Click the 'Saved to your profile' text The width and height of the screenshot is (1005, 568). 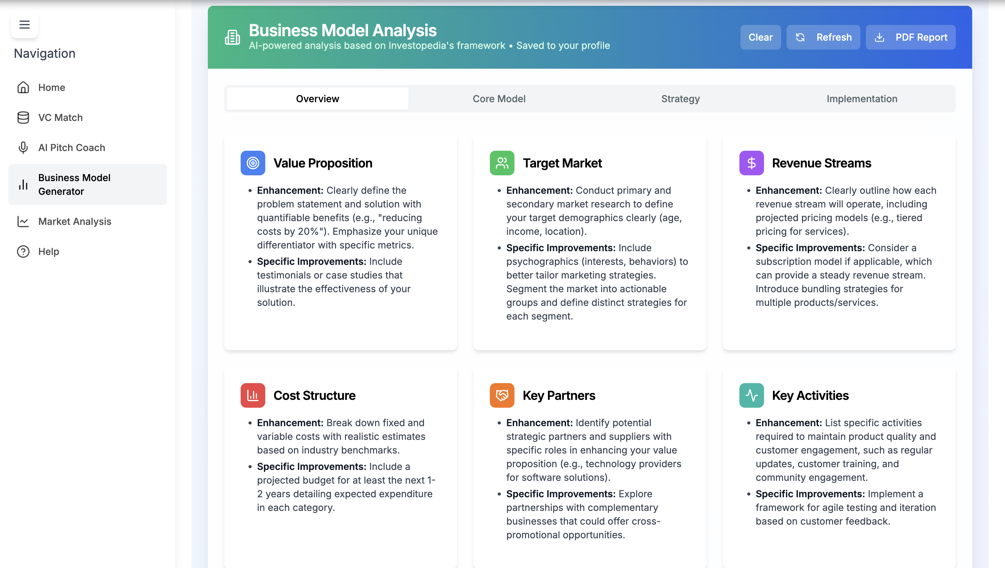tap(563, 46)
